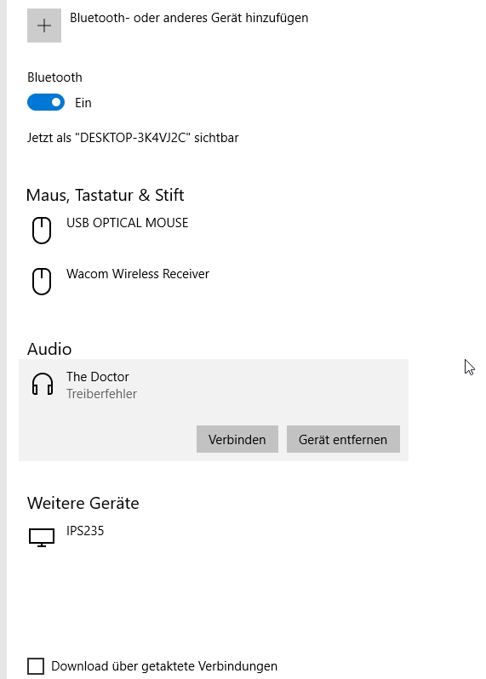The width and height of the screenshot is (486, 679).
Task: Click the headphones icon for The Doctor
Action: 43,384
